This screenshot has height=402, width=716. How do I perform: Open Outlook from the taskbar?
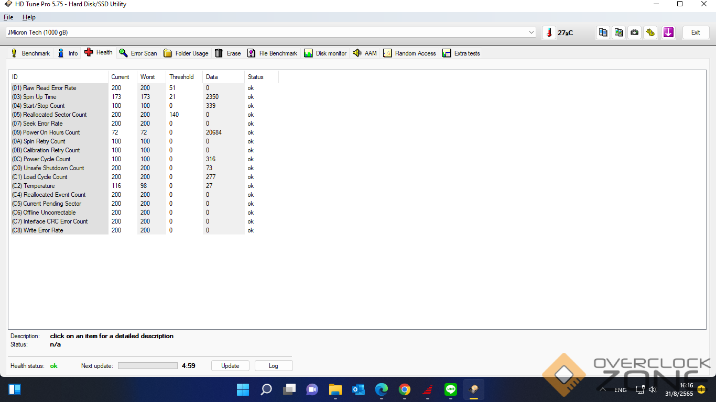tap(358, 389)
